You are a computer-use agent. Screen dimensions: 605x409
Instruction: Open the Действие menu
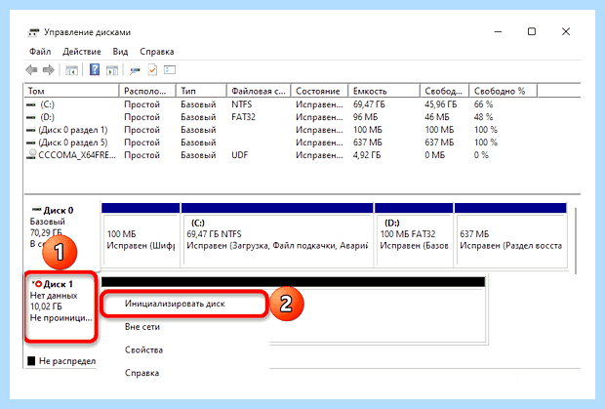82,52
